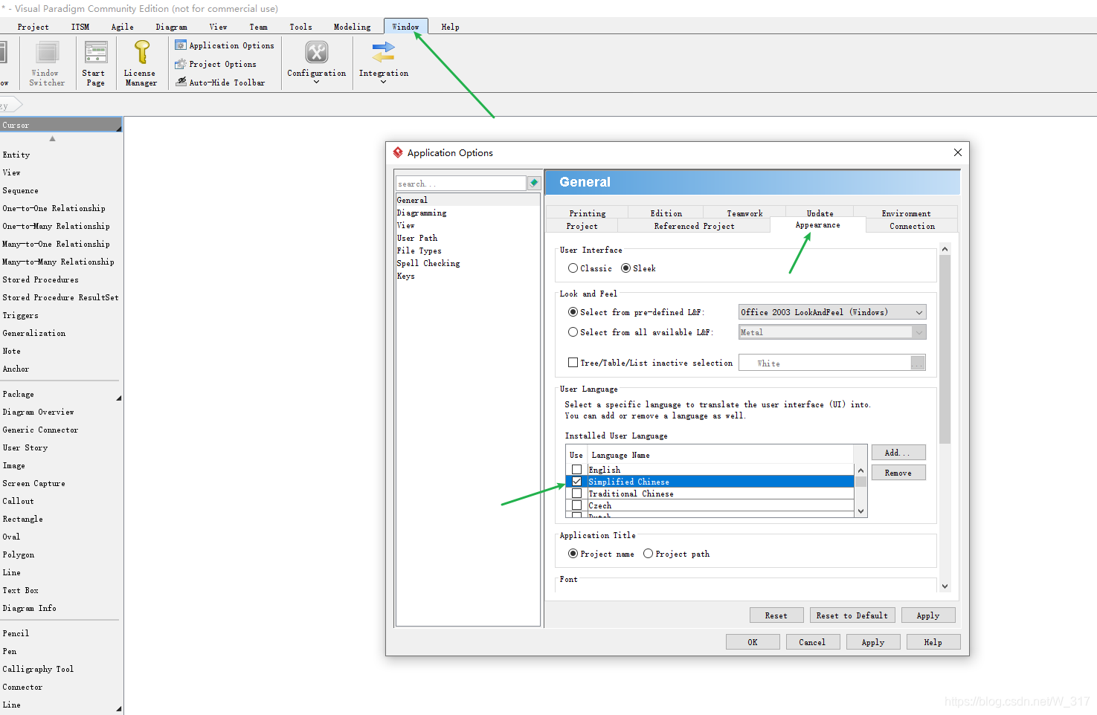Screen dimensions: 1097x715
Task: Open the Help ribbon tab
Action: [x=450, y=27]
